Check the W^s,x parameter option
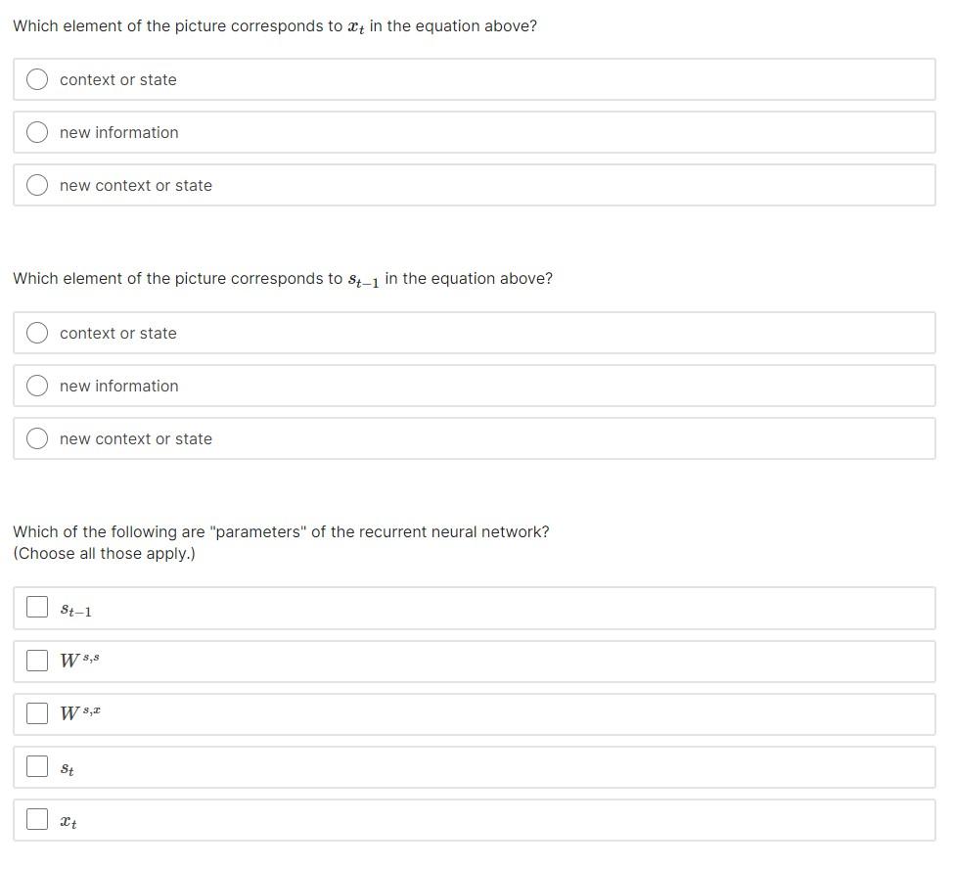954x869 pixels. tap(37, 713)
